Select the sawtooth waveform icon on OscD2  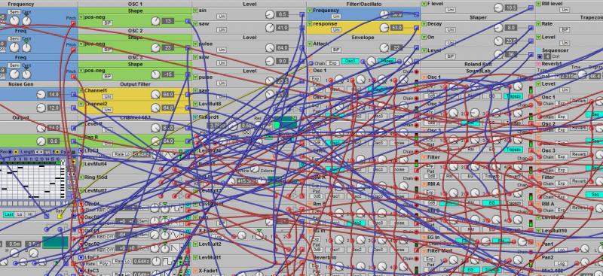175,248
